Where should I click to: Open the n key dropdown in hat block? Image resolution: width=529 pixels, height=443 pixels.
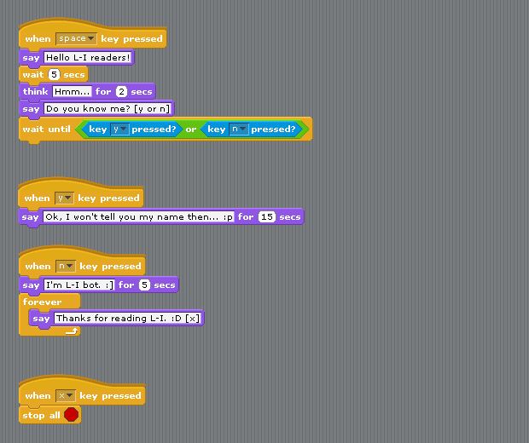click(66, 267)
